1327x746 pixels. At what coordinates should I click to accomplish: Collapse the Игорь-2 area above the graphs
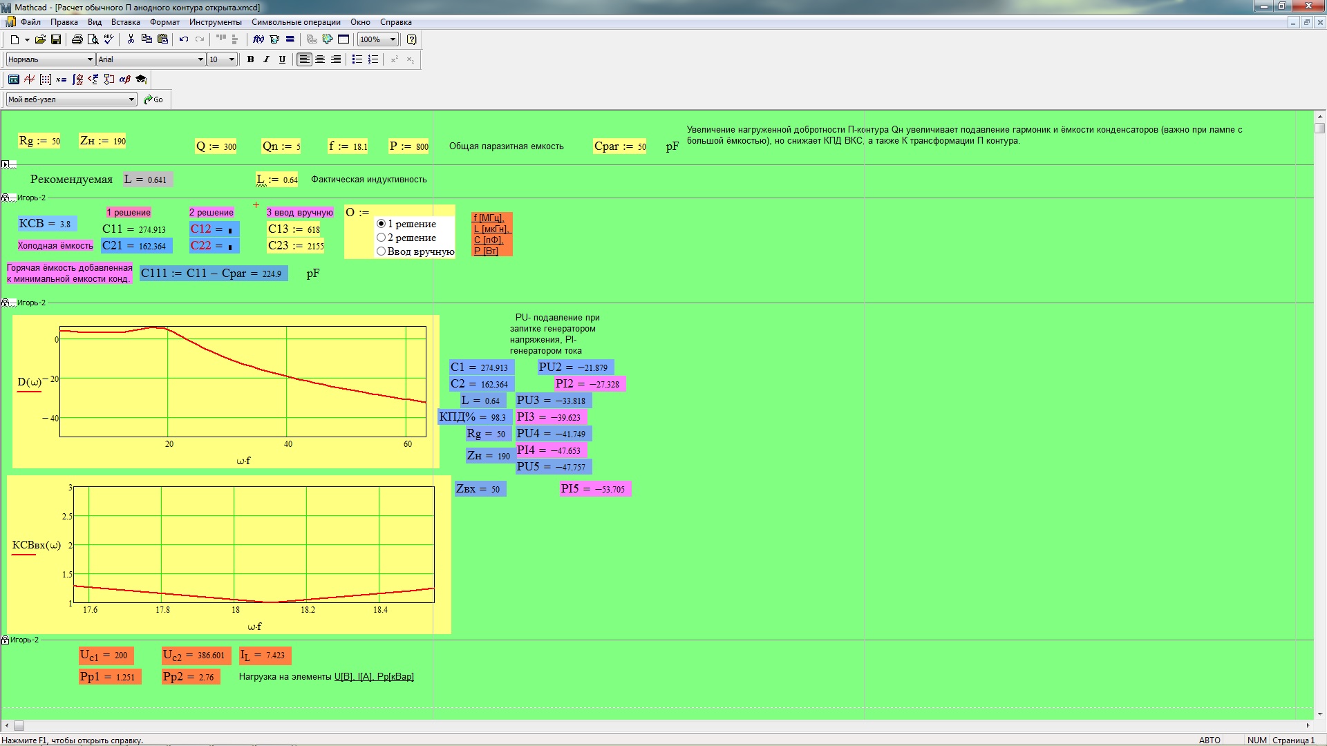click(6, 303)
